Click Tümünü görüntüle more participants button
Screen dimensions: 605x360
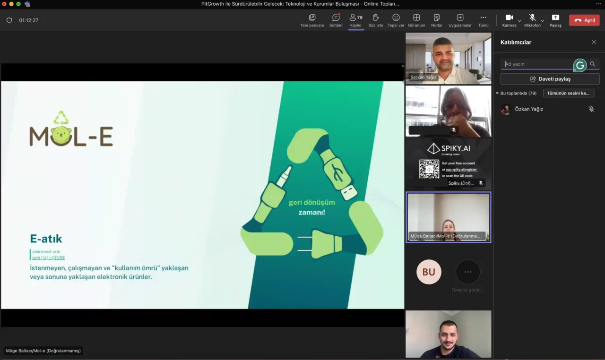click(x=468, y=272)
